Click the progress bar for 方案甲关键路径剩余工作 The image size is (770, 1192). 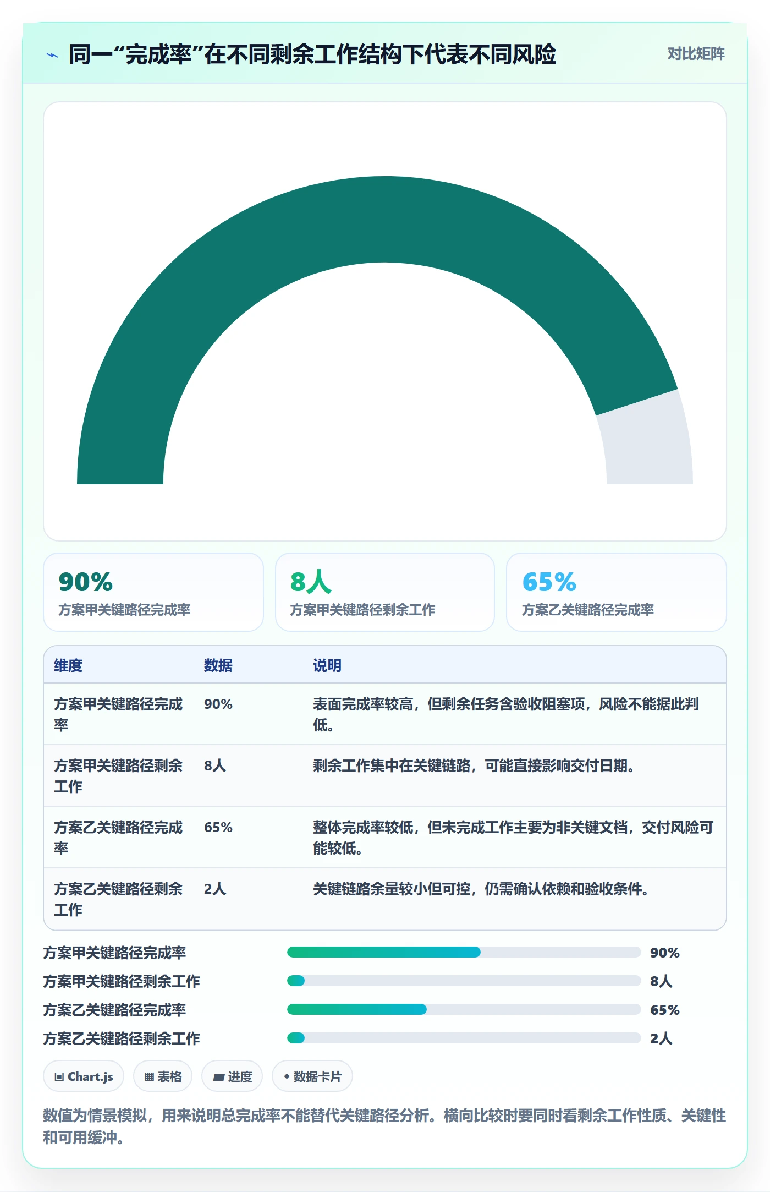click(464, 981)
